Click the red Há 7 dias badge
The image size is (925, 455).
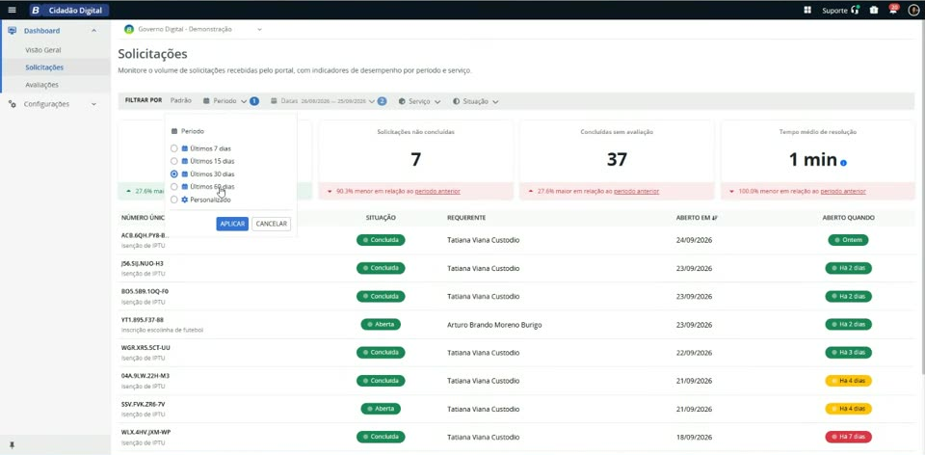pos(848,437)
